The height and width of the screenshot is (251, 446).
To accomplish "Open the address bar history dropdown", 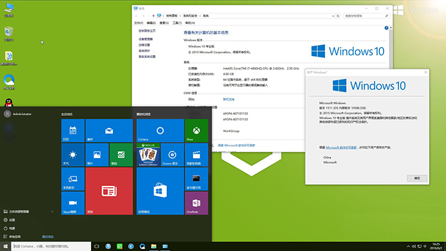I will 333,16.
